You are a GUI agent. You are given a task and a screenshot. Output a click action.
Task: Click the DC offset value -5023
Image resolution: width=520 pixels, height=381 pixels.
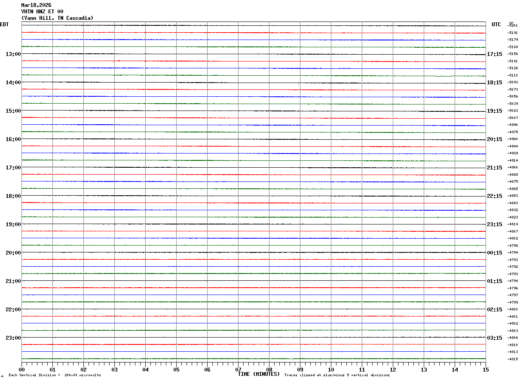pos(513,111)
